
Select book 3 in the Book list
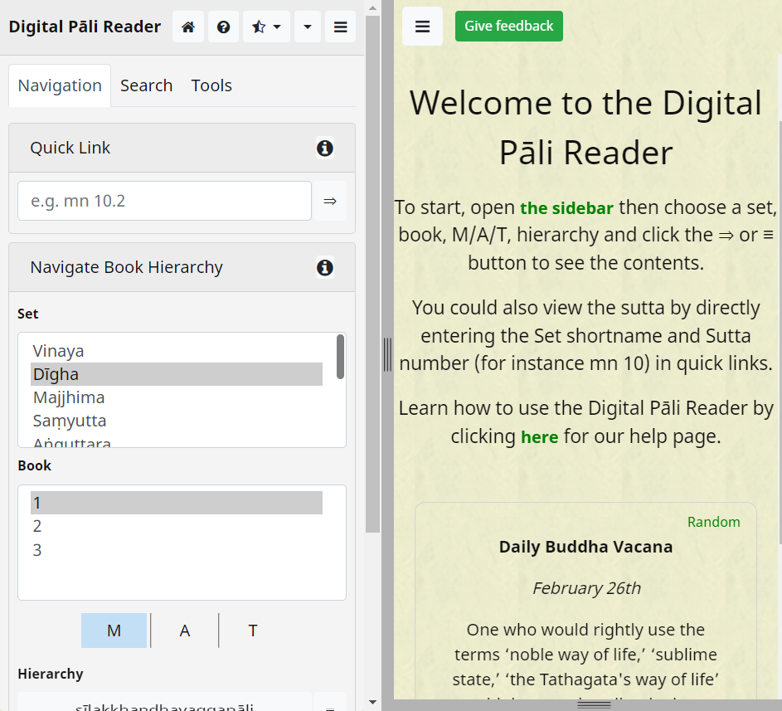point(177,550)
